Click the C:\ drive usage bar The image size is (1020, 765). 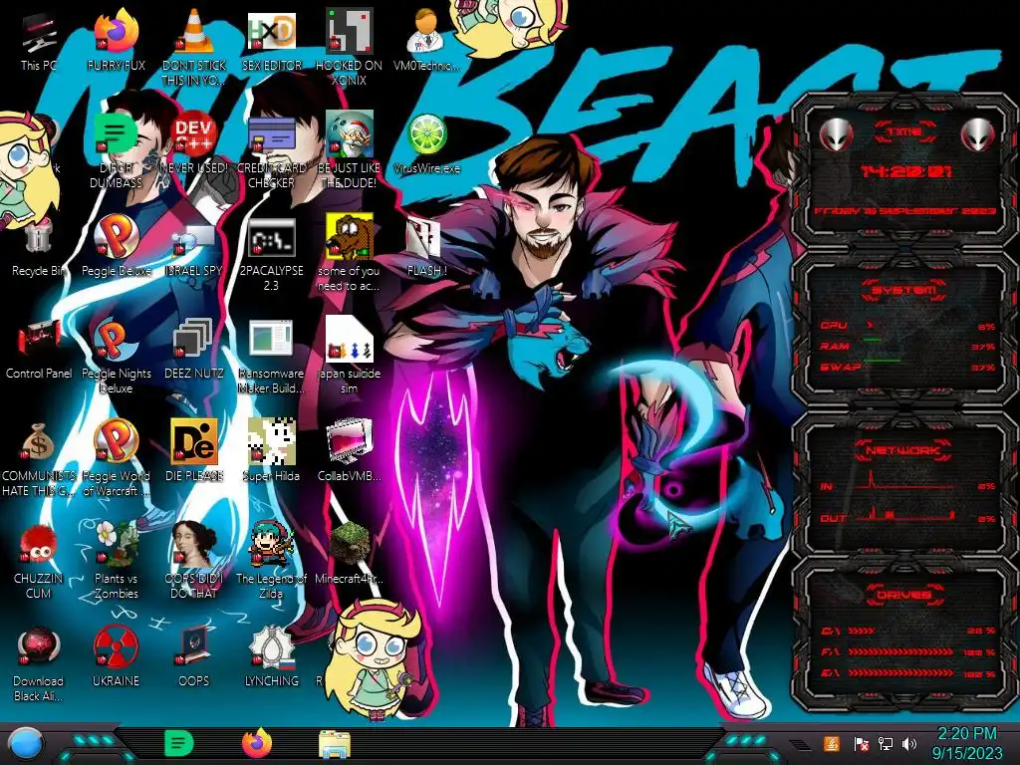907,631
